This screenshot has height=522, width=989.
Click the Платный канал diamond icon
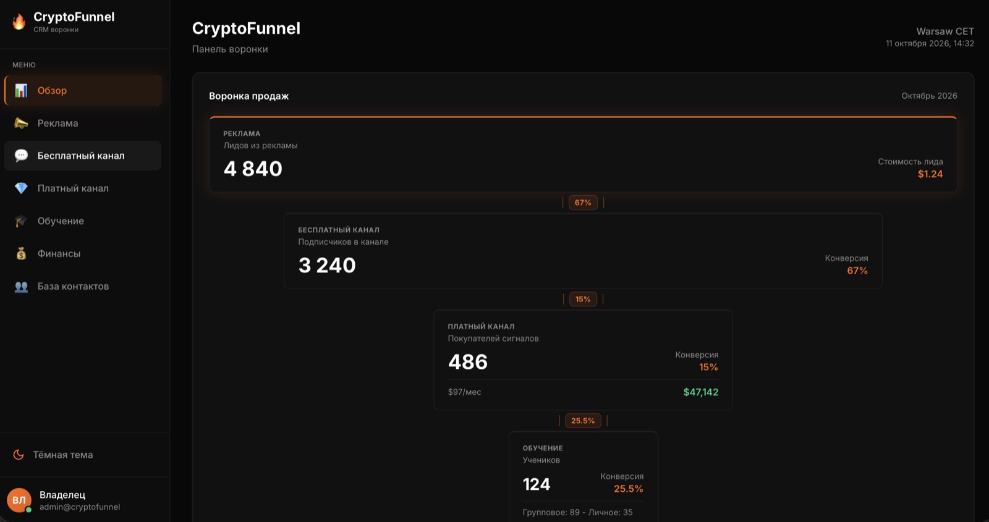click(21, 188)
